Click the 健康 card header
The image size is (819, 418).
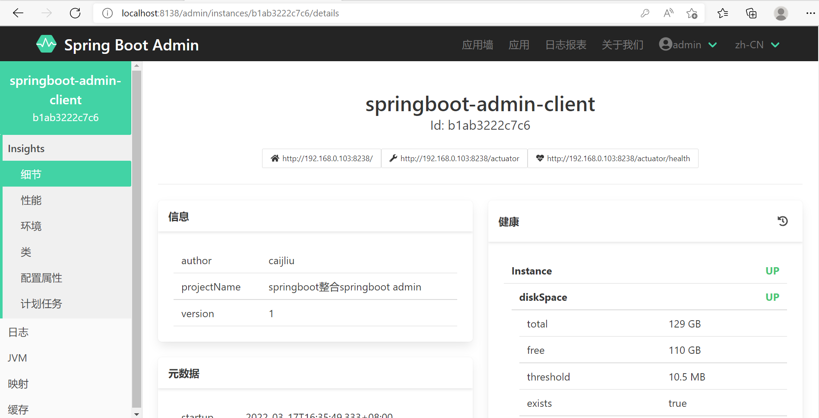(645, 221)
